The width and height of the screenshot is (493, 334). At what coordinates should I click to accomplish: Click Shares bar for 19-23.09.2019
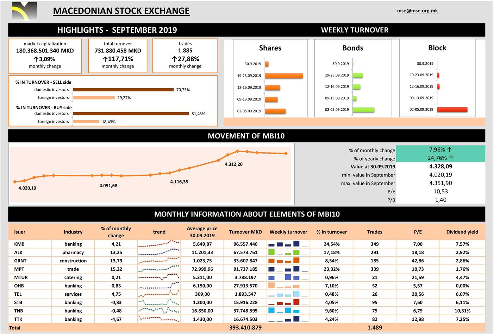click(283, 76)
